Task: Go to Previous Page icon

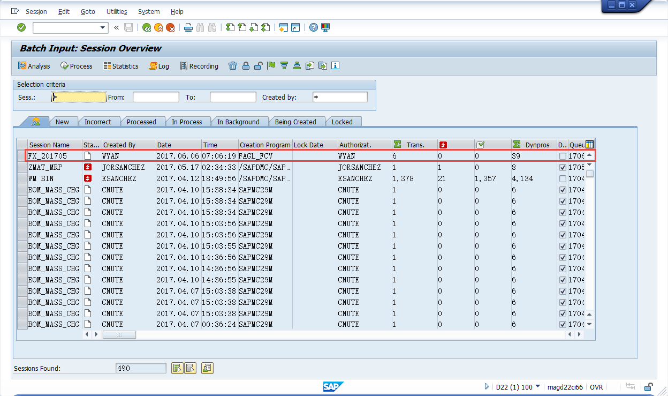Action: (x=242, y=27)
